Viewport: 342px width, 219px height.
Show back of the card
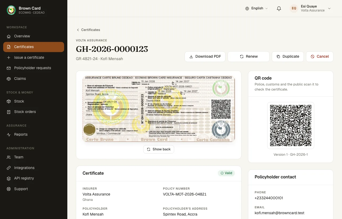(159, 149)
